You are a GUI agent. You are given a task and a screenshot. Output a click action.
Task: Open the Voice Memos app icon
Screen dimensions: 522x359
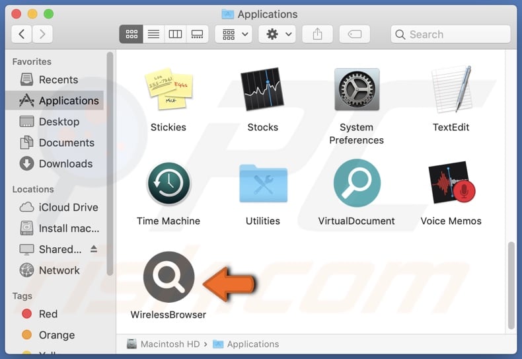coord(451,182)
